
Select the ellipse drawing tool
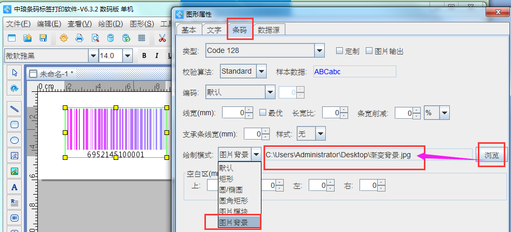click(15, 140)
